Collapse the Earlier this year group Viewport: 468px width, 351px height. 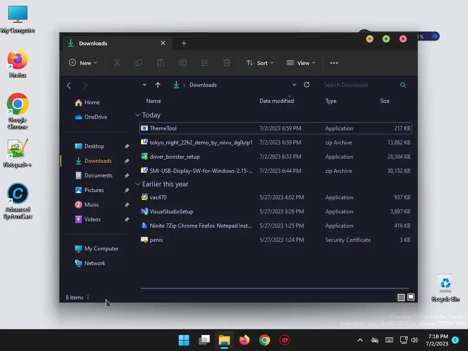tap(138, 184)
